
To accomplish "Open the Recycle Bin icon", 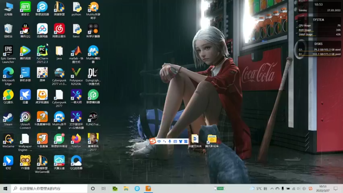I will (x=8, y=30).
